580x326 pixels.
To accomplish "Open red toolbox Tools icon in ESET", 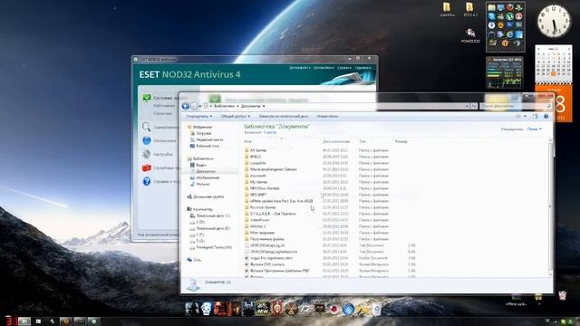I will click(x=147, y=168).
